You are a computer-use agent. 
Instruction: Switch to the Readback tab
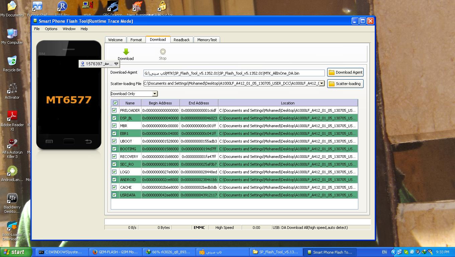[182, 39]
